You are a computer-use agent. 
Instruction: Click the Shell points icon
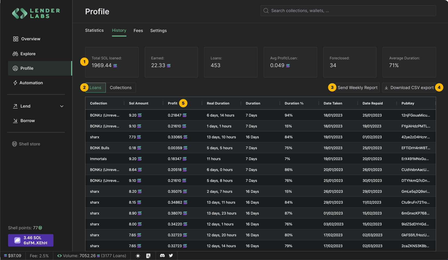40,228
